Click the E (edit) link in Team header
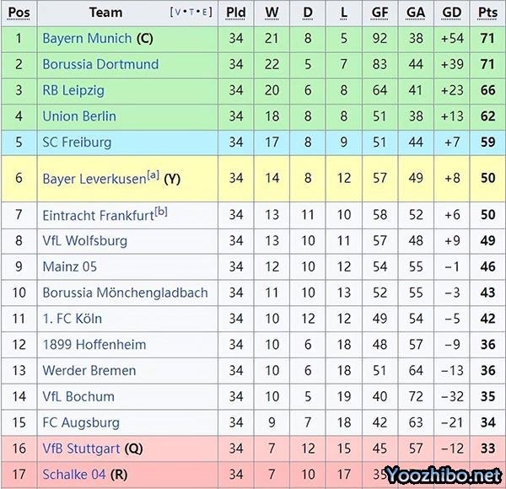This screenshot has height=489, width=506. click(203, 13)
